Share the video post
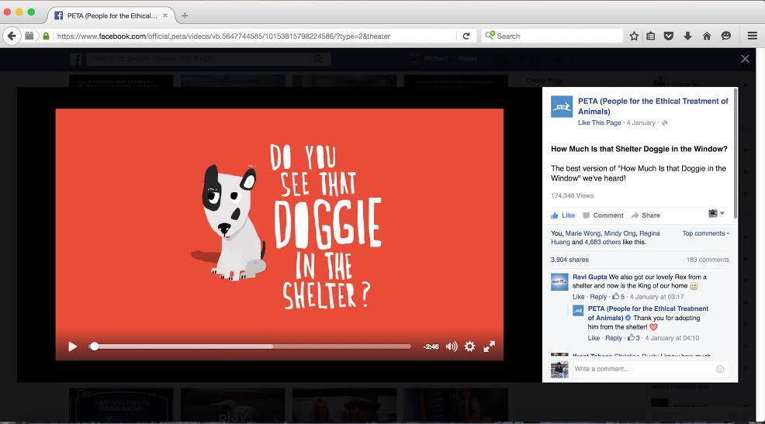Image resolution: width=765 pixels, height=424 pixels. coord(646,215)
